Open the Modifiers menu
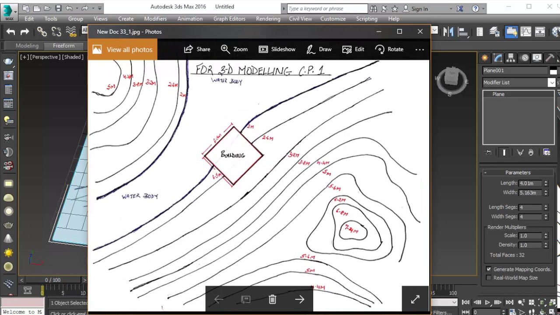The image size is (560, 315). click(155, 19)
